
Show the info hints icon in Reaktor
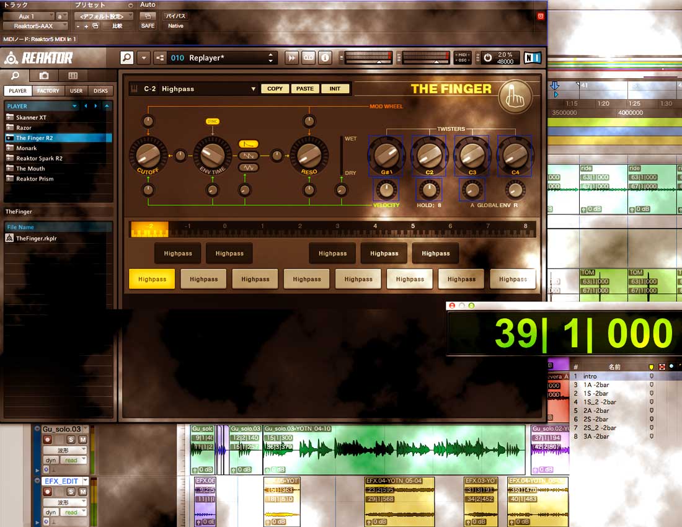325,58
